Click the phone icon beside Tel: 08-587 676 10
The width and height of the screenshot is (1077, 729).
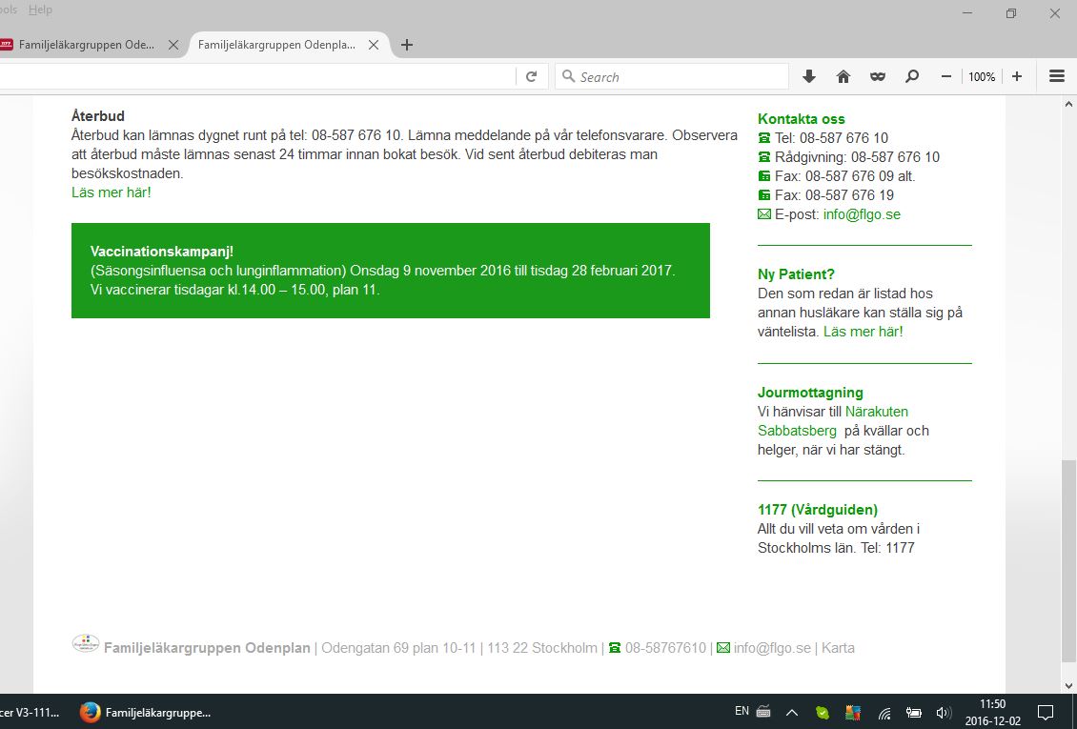coord(764,137)
